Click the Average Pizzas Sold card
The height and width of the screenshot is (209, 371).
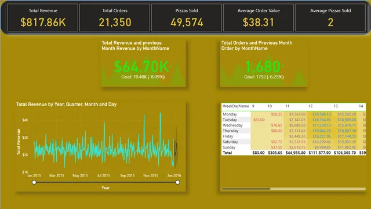click(x=330, y=17)
